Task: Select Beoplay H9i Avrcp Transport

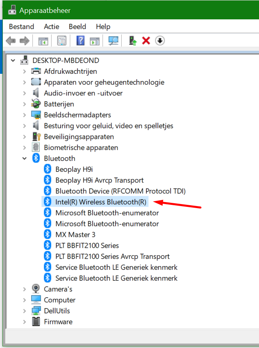Action: coord(99,180)
